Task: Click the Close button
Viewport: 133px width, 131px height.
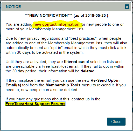Action: click(116, 122)
